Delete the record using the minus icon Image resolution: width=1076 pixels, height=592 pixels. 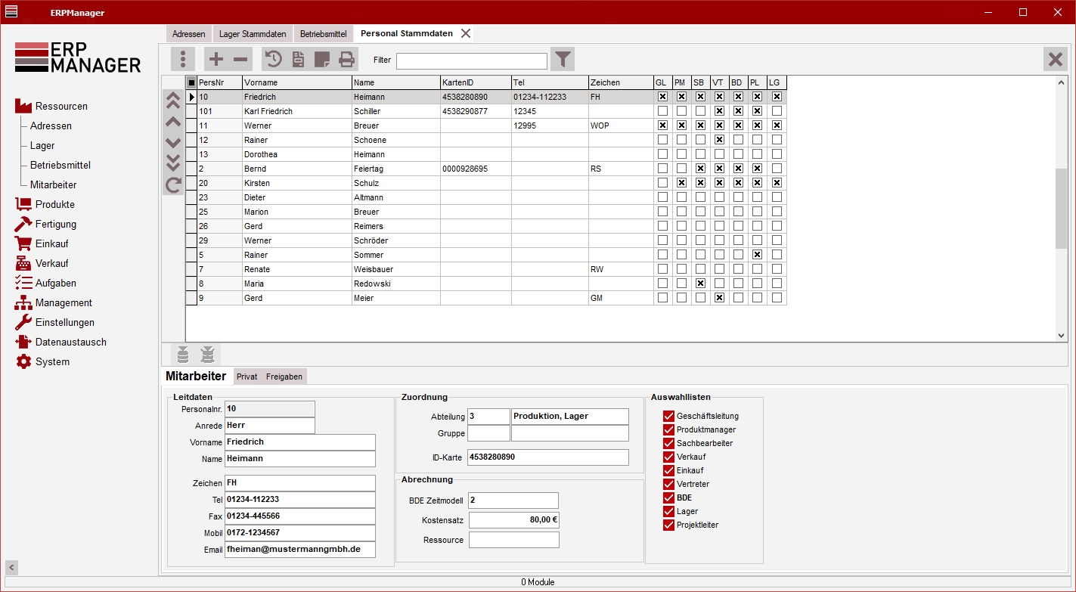[240, 59]
